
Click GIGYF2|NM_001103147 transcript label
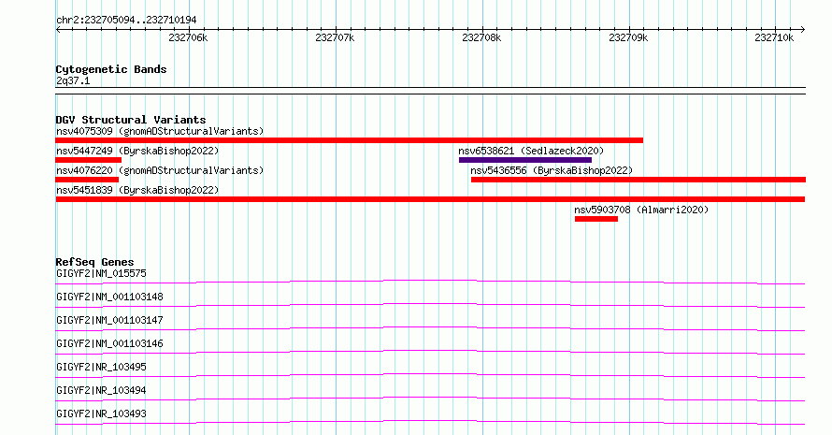(109, 320)
